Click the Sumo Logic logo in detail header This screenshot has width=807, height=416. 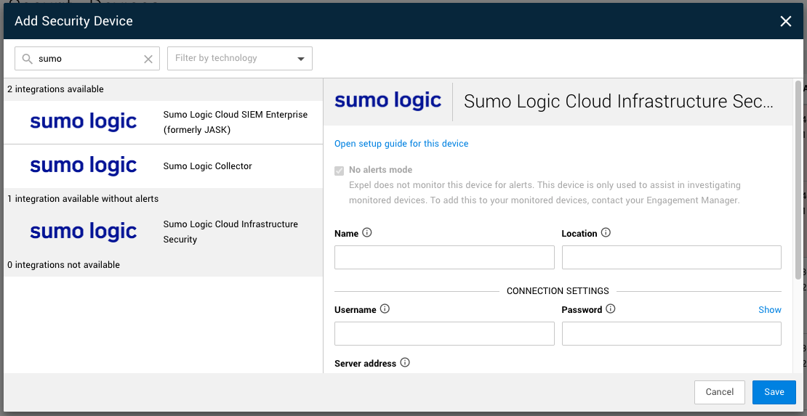(x=388, y=101)
